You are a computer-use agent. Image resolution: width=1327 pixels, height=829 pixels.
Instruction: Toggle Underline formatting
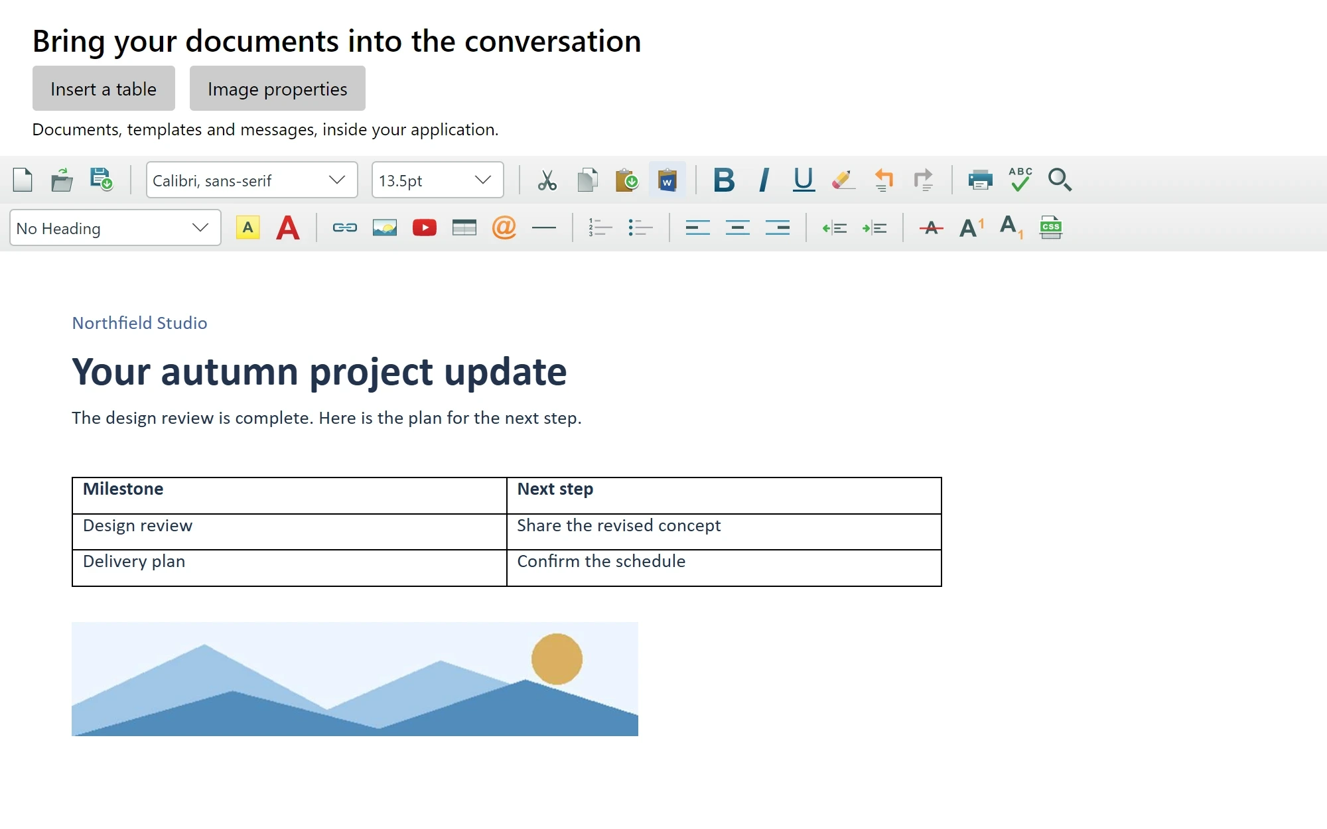point(803,180)
